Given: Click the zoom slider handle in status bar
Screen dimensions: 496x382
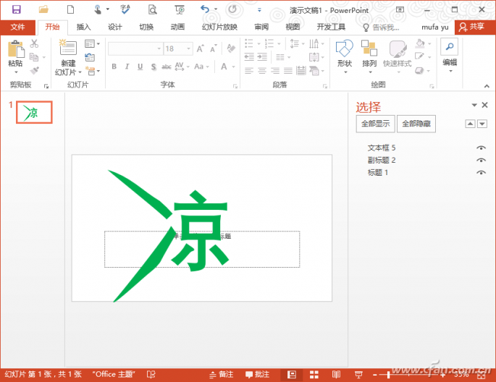Looking at the screenshot, I should pyautogui.click(x=388, y=375).
